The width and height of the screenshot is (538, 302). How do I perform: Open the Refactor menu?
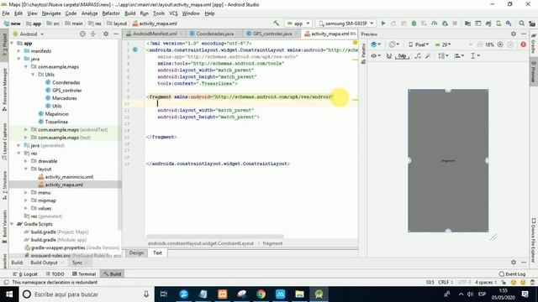pyautogui.click(x=111, y=13)
